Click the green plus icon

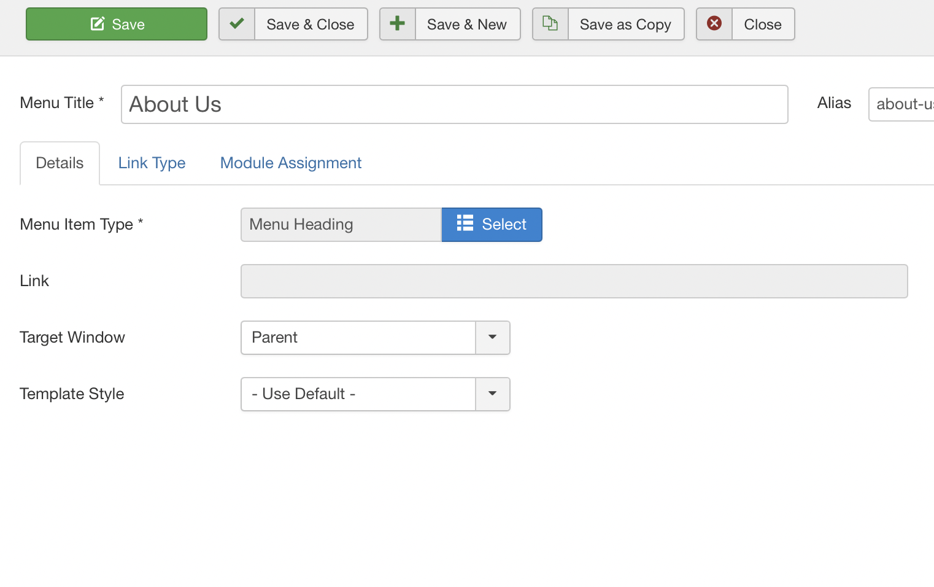point(398,24)
